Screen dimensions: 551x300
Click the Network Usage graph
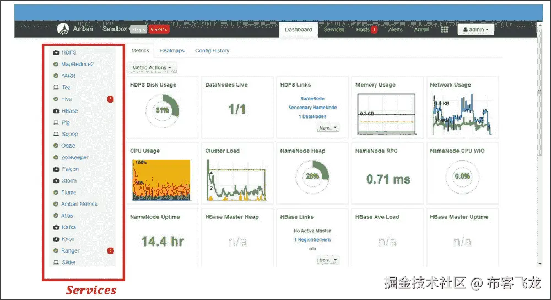pos(462,114)
